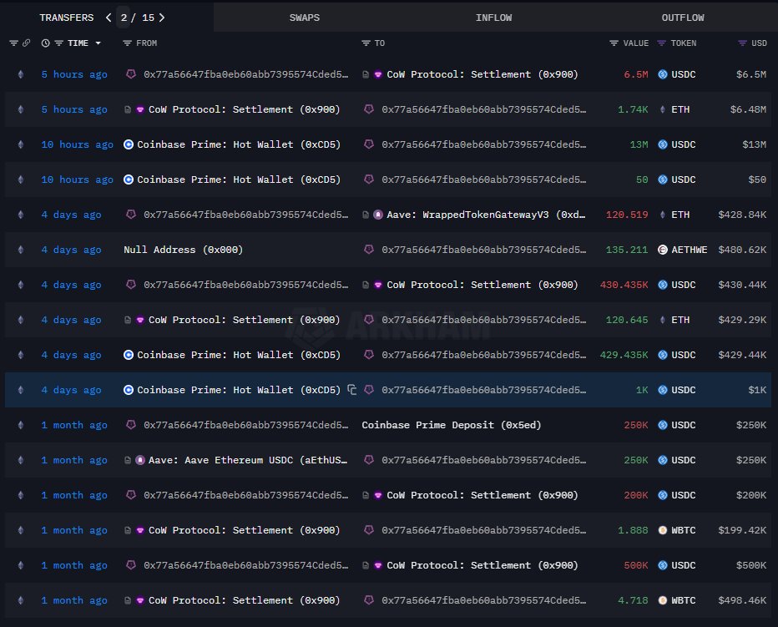778x627 pixels.
Task: Open the filter icon left of link icon
Action: coord(13,43)
